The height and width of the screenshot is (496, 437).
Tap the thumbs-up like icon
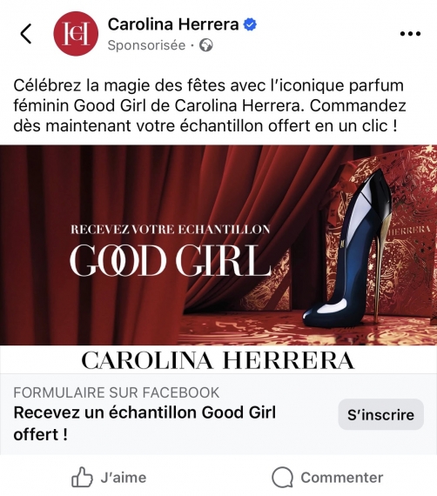(x=82, y=477)
